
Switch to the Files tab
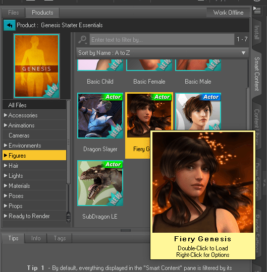[x=14, y=13]
